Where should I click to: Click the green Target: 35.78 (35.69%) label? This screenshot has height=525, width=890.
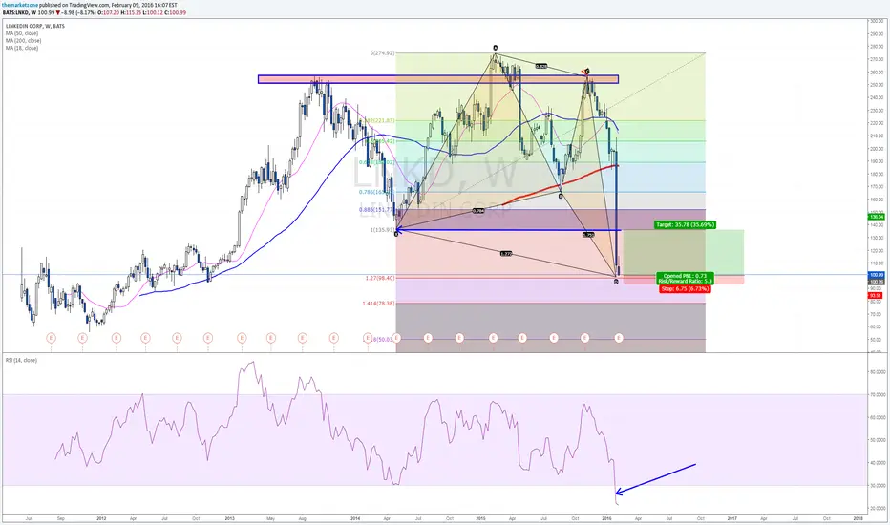pos(685,224)
